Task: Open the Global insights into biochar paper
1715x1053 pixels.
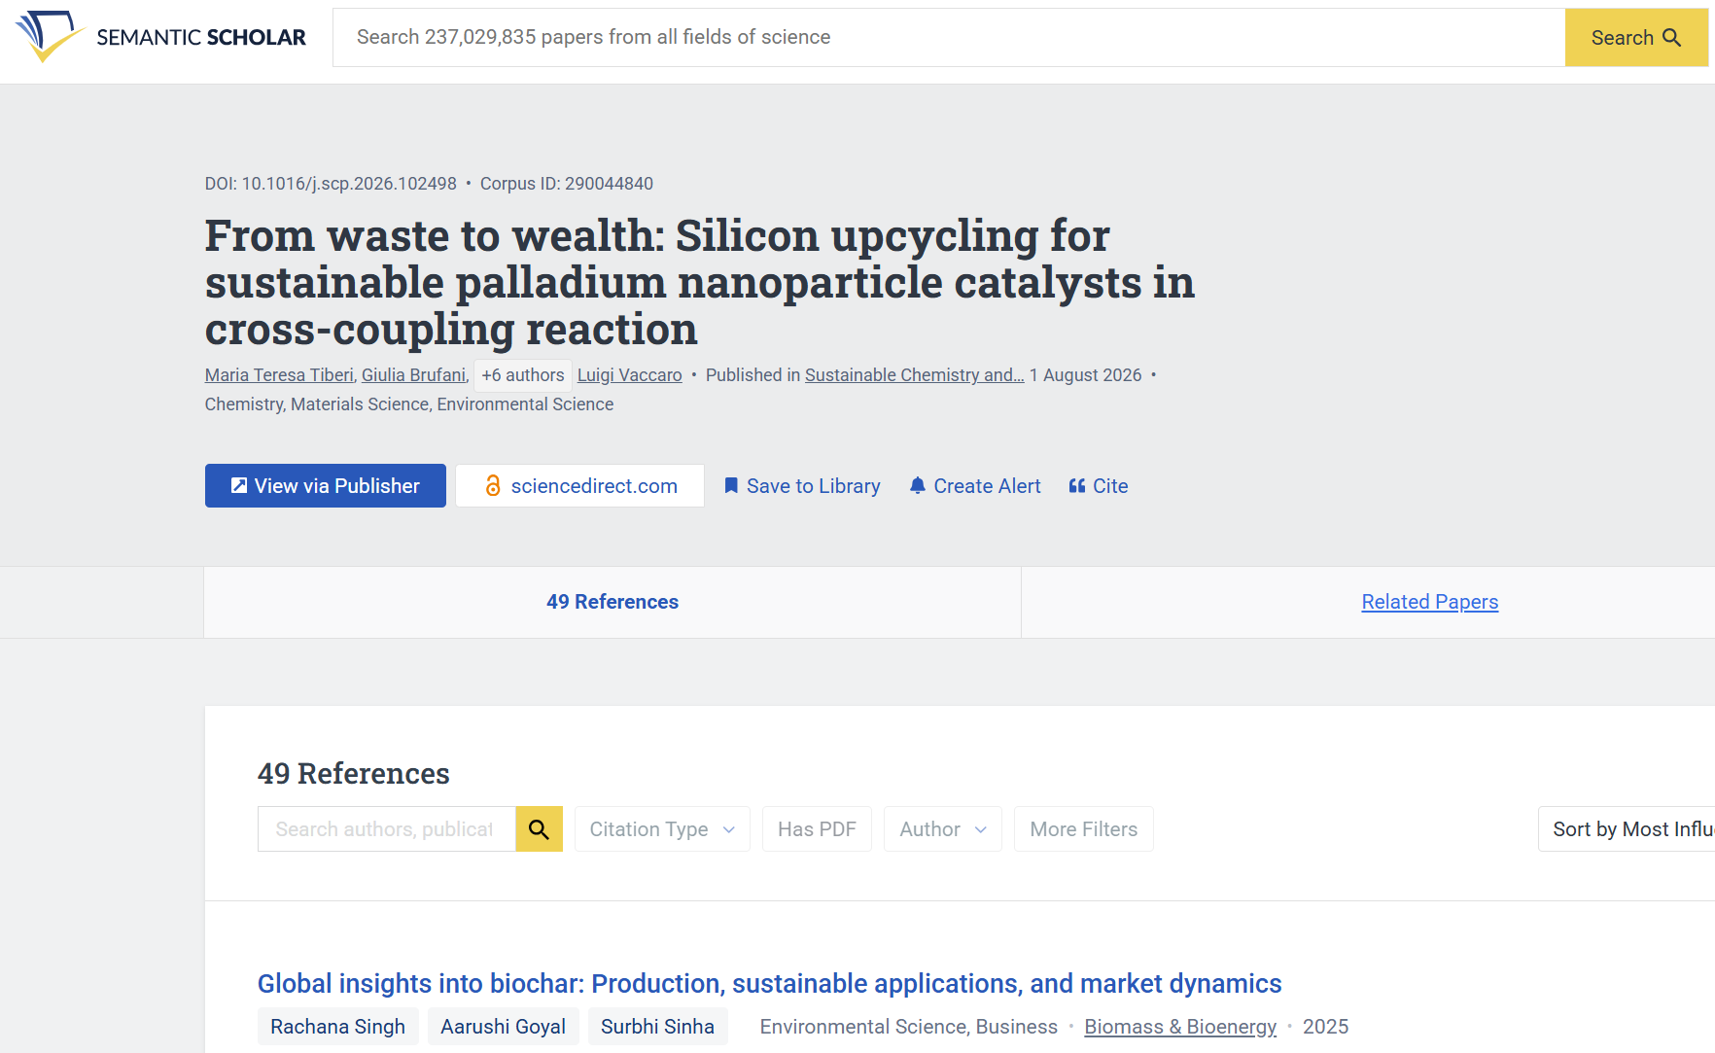Action: [x=770, y=983]
